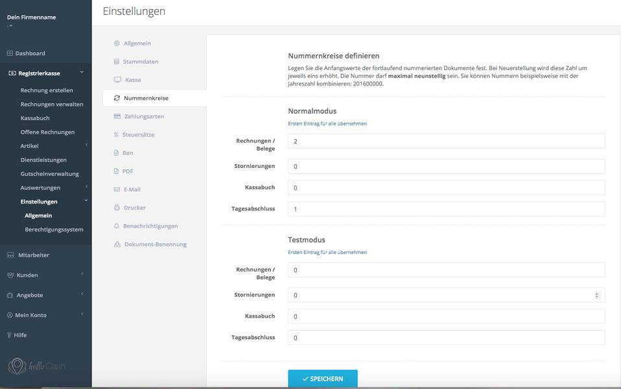
Task: Click the Bon document icon
Action: [x=116, y=153]
